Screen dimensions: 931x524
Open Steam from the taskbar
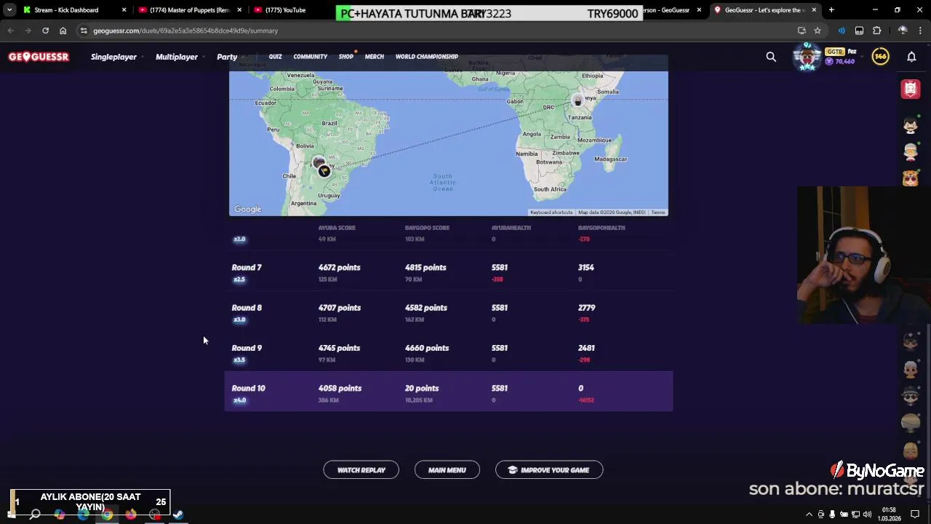(x=178, y=515)
